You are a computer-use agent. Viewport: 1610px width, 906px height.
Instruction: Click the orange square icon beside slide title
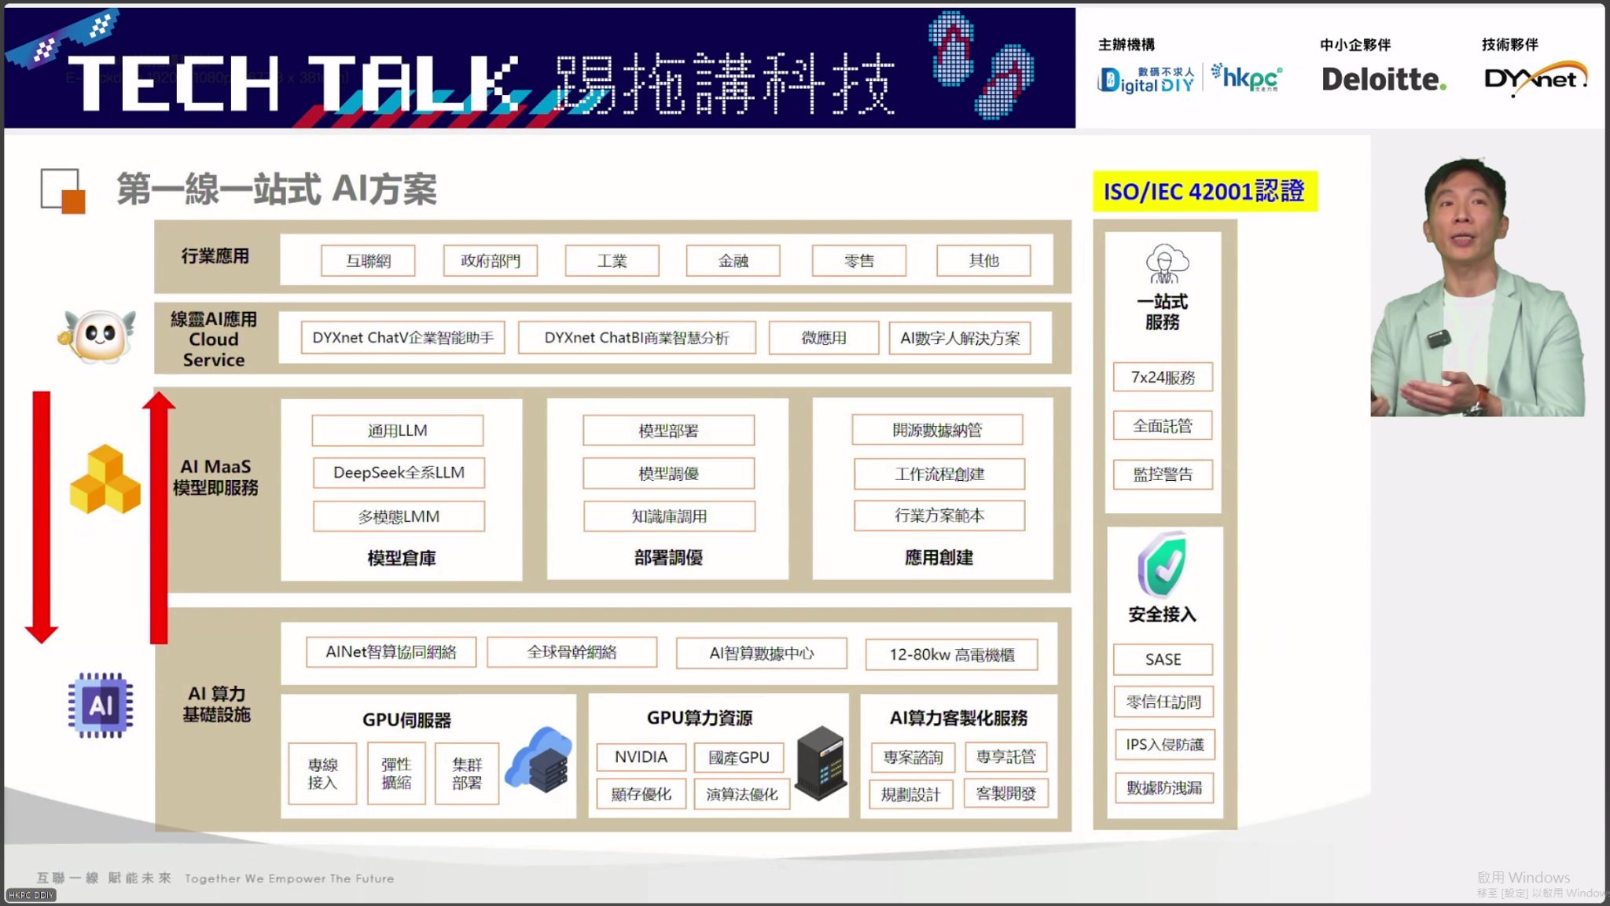pos(63,191)
